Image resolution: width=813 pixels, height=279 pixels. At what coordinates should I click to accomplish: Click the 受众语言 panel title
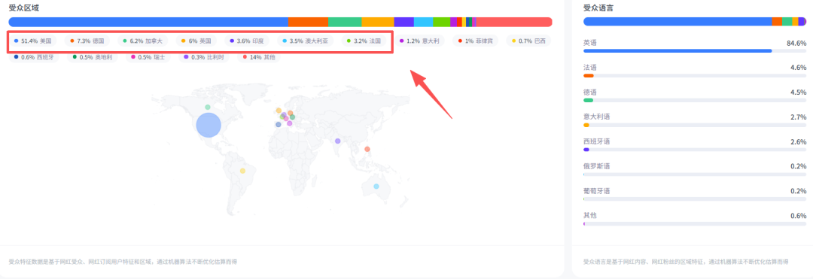598,8
